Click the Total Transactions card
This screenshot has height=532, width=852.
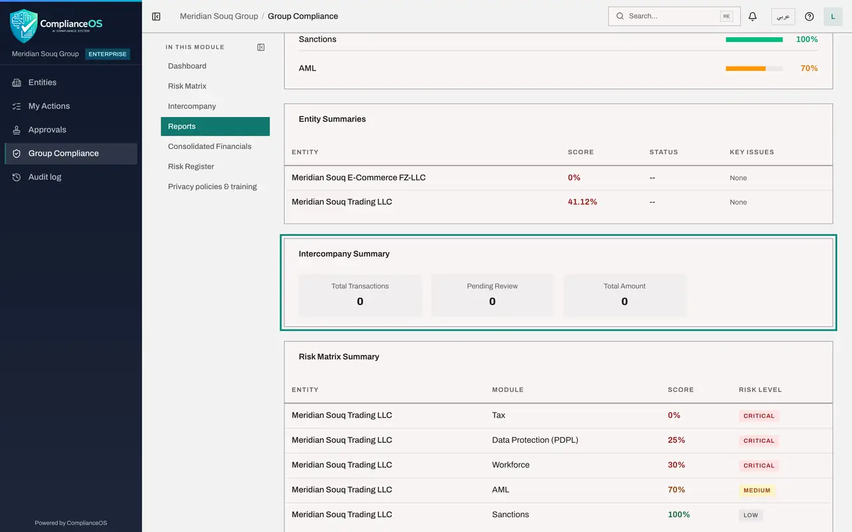pyautogui.click(x=360, y=295)
